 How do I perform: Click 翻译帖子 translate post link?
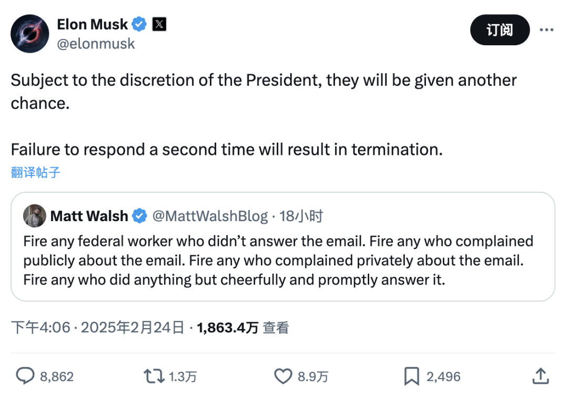point(35,172)
